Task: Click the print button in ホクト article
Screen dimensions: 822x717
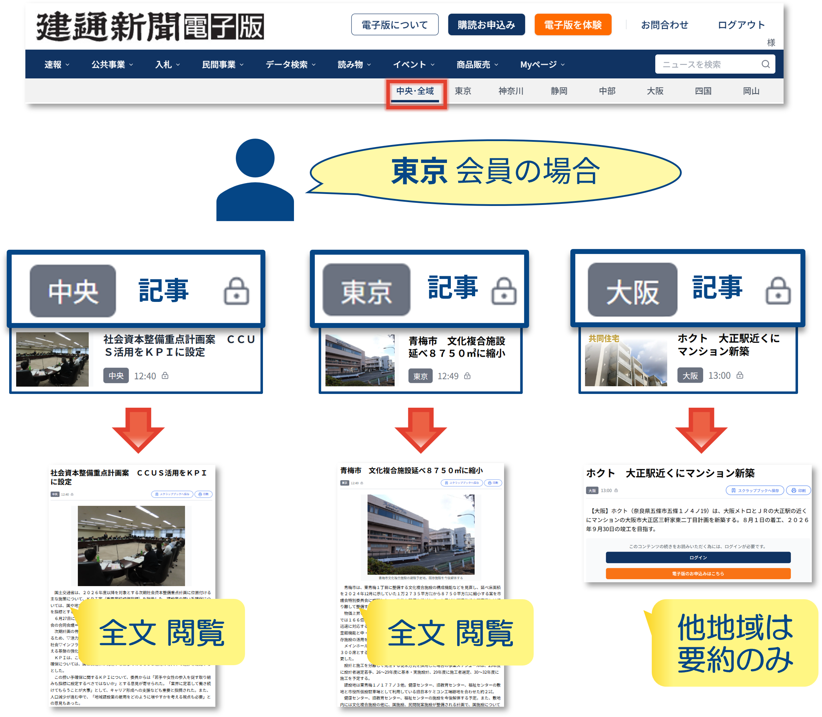Action: (798, 490)
